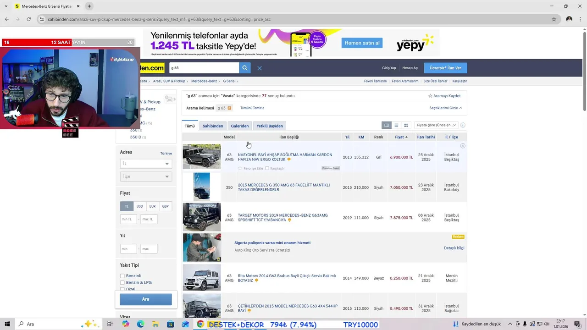This screenshot has width=587, height=330.
Task: Open the white G63 Brabus thumbnail
Action: click(202, 278)
